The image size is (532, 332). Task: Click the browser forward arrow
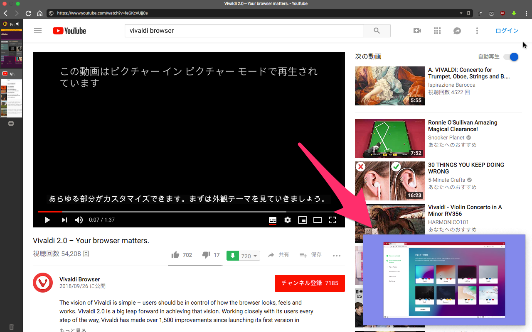click(17, 13)
